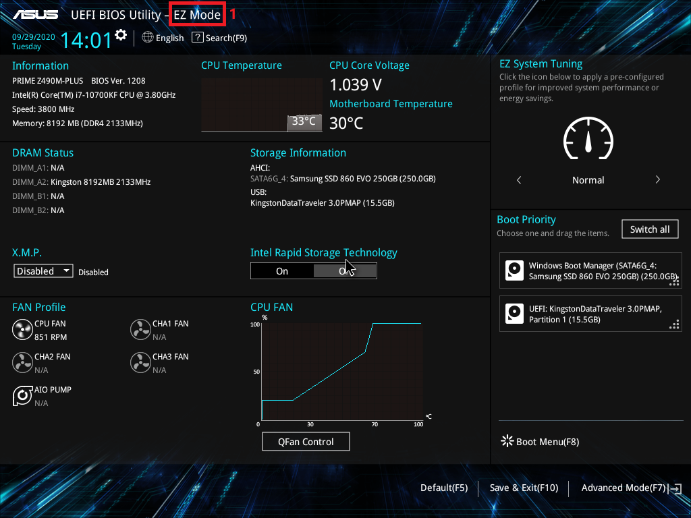The image size is (691, 518).
Task: Click the left arrow next to Normal profile
Action: (x=518, y=180)
